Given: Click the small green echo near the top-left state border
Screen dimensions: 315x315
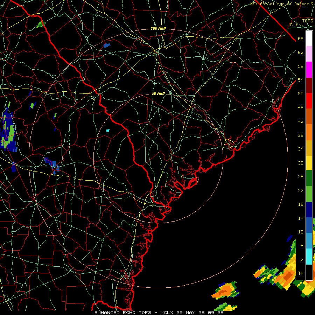Looking at the screenshot, I should pos(40,24).
